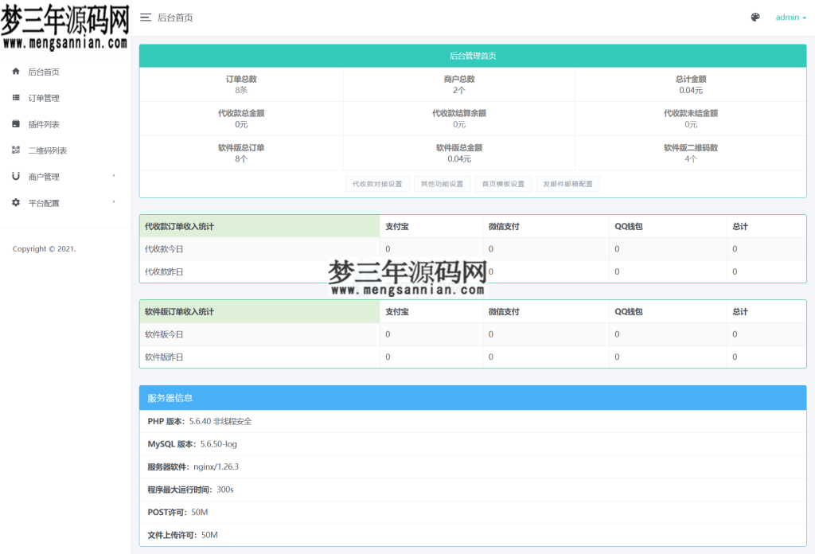Click the site logo 梦三年源码网 in sidebar
This screenshot has width=815, height=554.
point(65,26)
